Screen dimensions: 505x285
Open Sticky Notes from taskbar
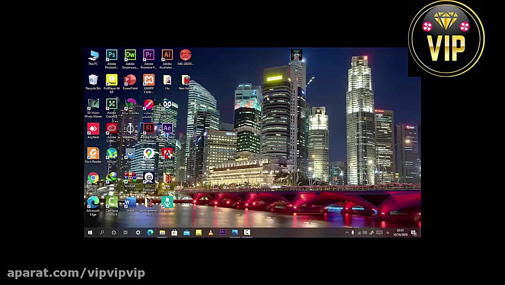point(198,232)
